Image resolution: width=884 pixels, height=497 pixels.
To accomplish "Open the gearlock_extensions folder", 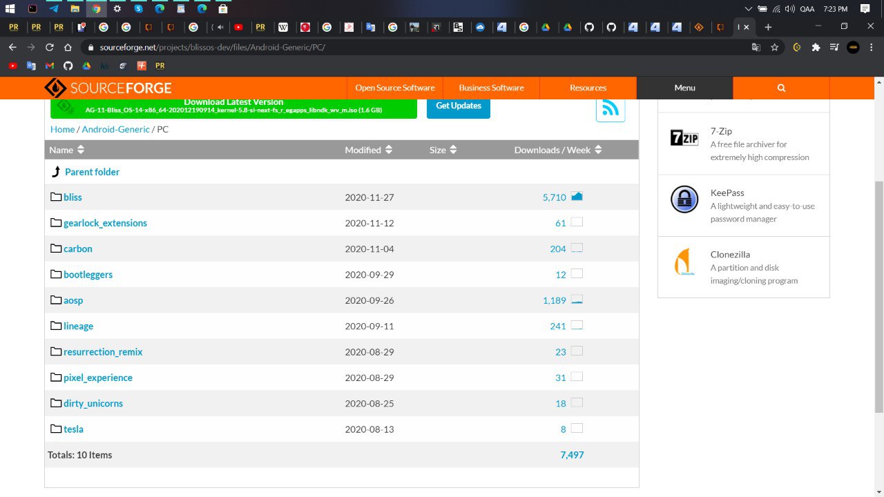I will point(105,223).
